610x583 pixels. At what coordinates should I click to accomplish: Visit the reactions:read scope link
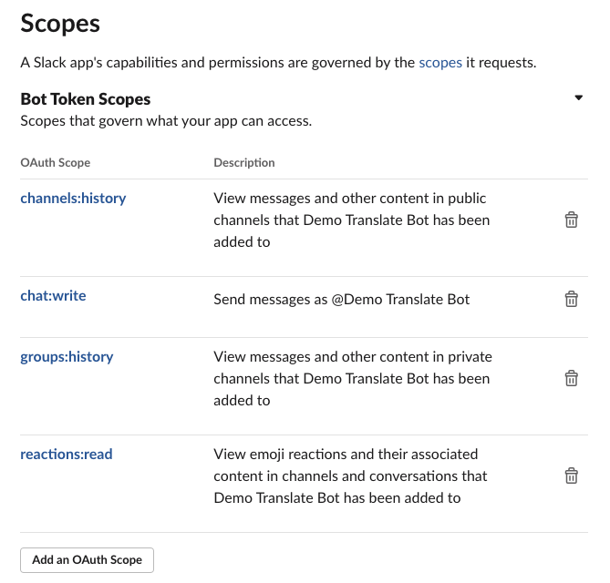coord(67,454)
